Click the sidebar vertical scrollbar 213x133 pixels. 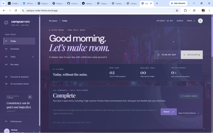[x=40, y=70]
